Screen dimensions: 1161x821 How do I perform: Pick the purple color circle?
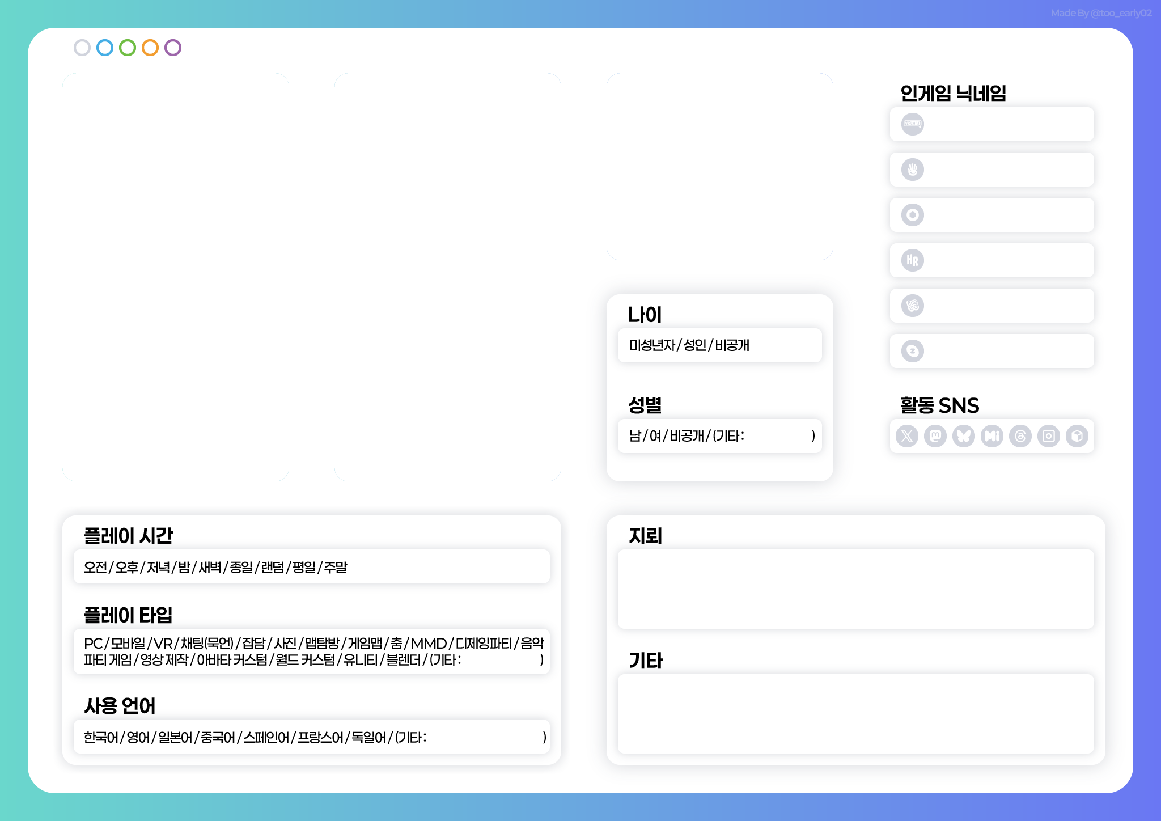click(x=173, y=48)
